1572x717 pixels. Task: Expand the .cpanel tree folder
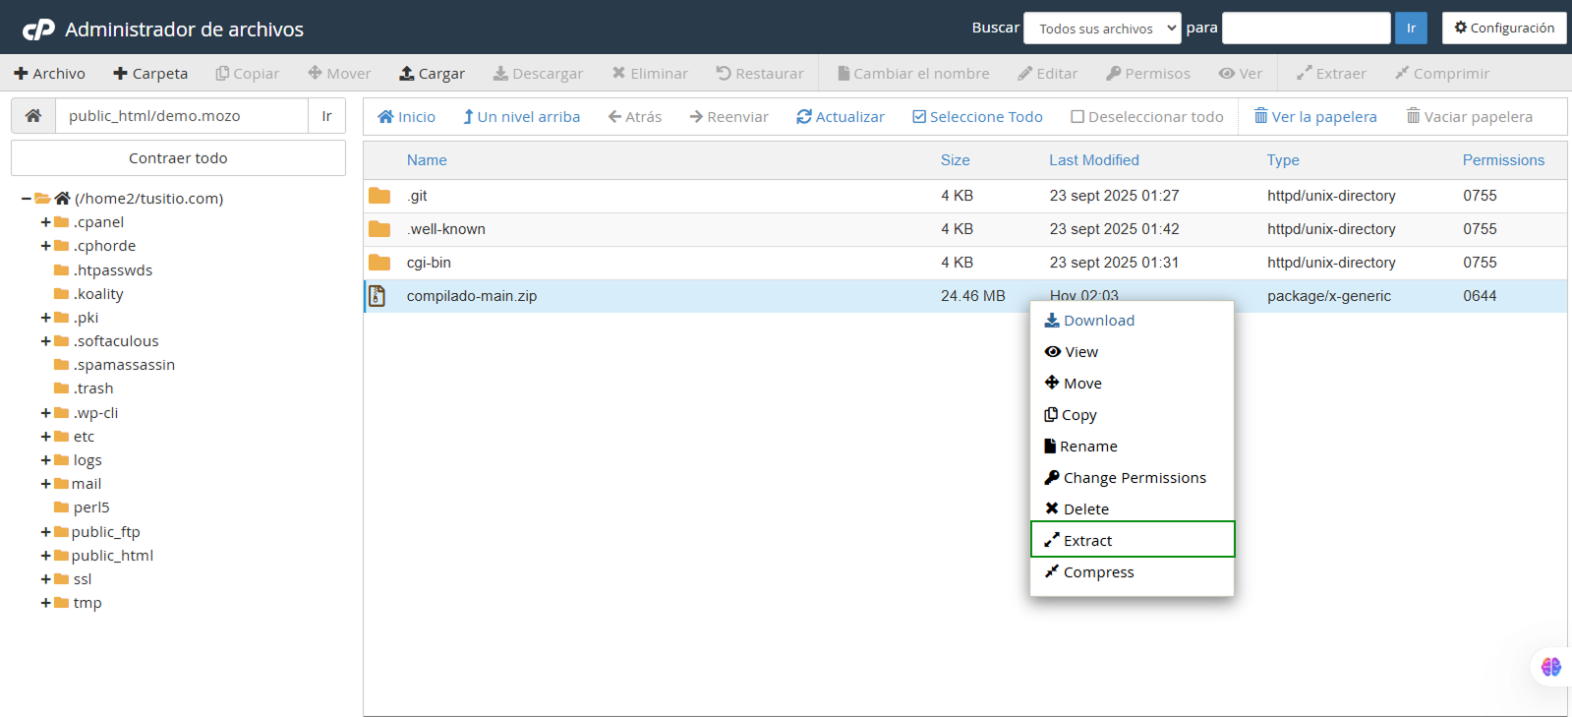pos(45,222)
